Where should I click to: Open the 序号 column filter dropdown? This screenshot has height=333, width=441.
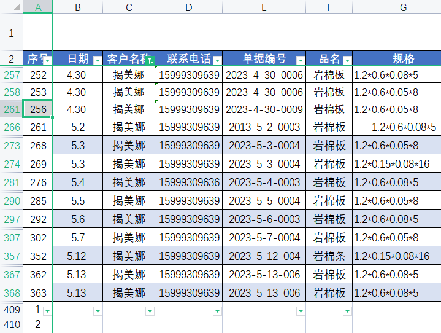(x=47, y=60)
